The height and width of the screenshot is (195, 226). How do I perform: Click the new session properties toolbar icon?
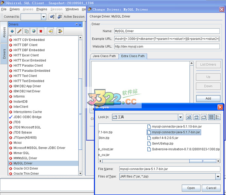pyautogui.click(x=60, y=17)
